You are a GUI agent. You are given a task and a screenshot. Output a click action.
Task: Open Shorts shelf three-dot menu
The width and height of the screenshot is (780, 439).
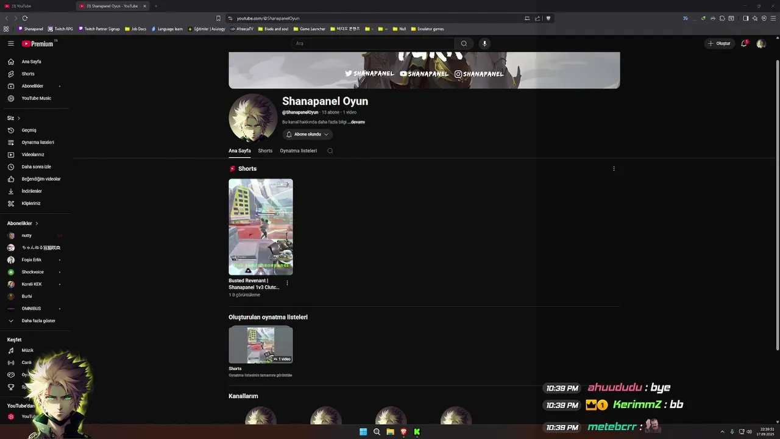[614, 168]
